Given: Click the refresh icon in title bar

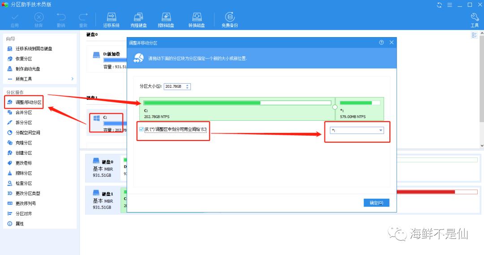Looking at the screenshot, I should [439, 5].
